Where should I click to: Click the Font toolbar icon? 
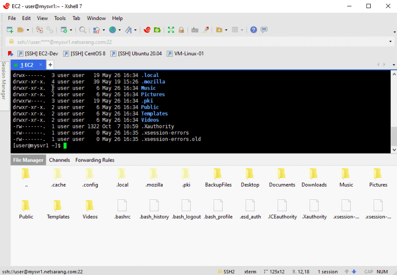[129, 30]
